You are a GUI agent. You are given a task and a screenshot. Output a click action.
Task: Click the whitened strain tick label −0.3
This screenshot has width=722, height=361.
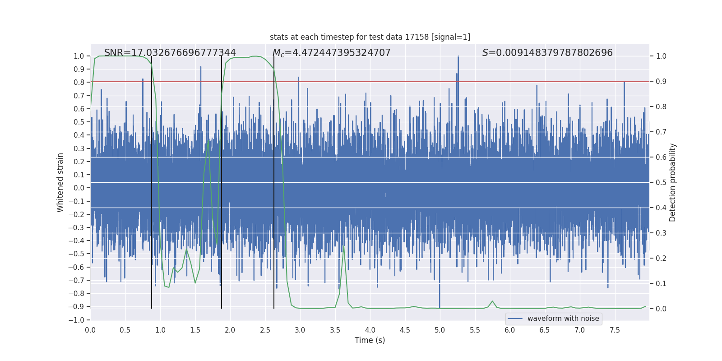pos(76,227)
